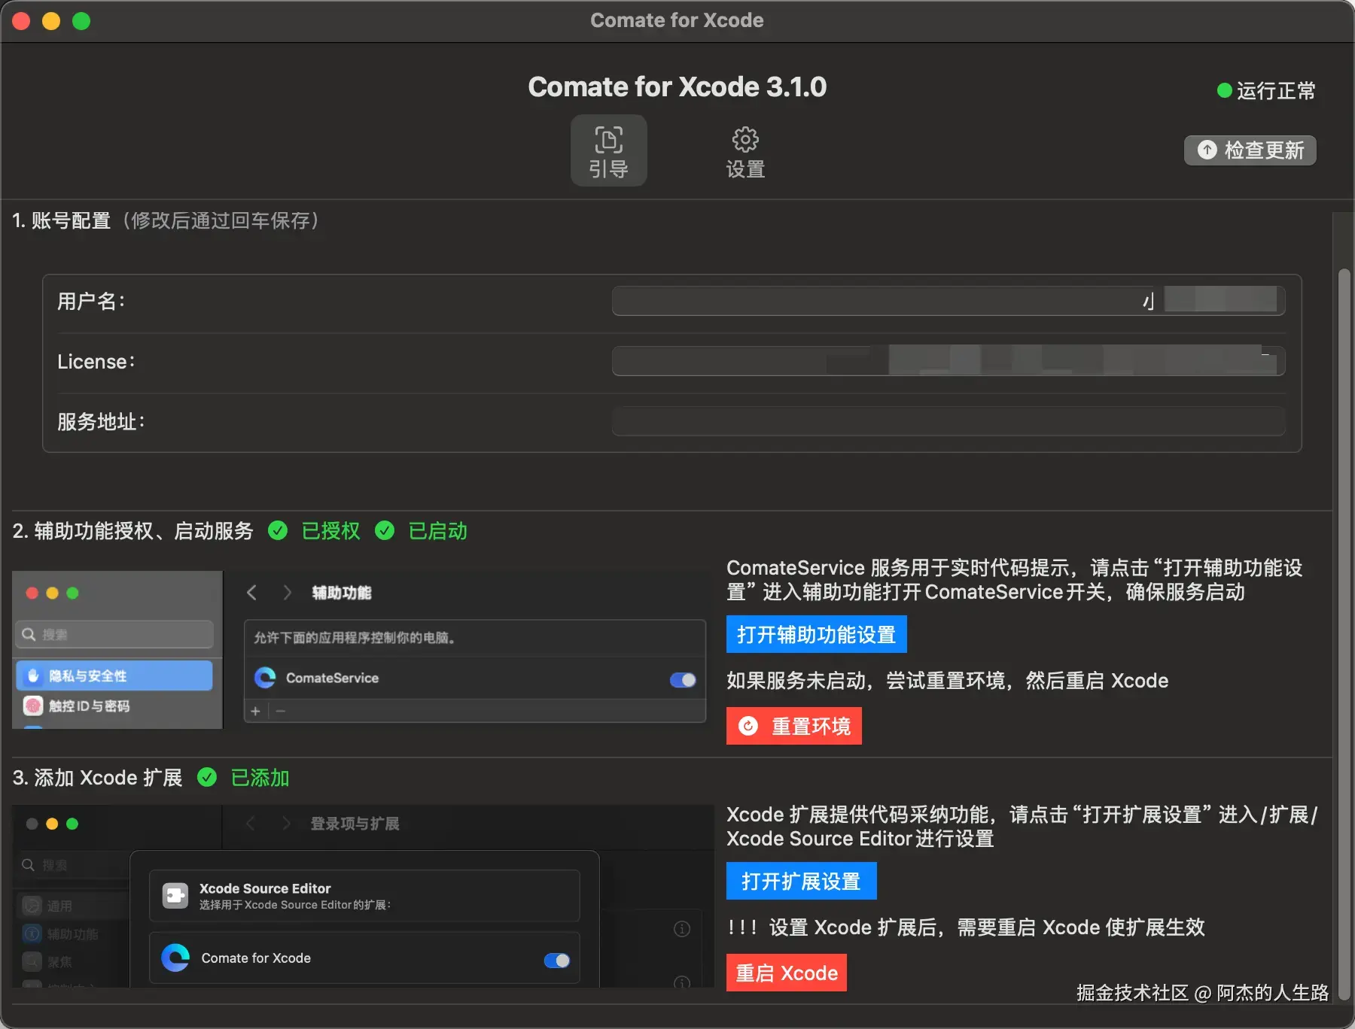Screen dimensions: 1355x1029
Task: Click the upload arrow icon in 检查更新
Action: (1207, 150)
